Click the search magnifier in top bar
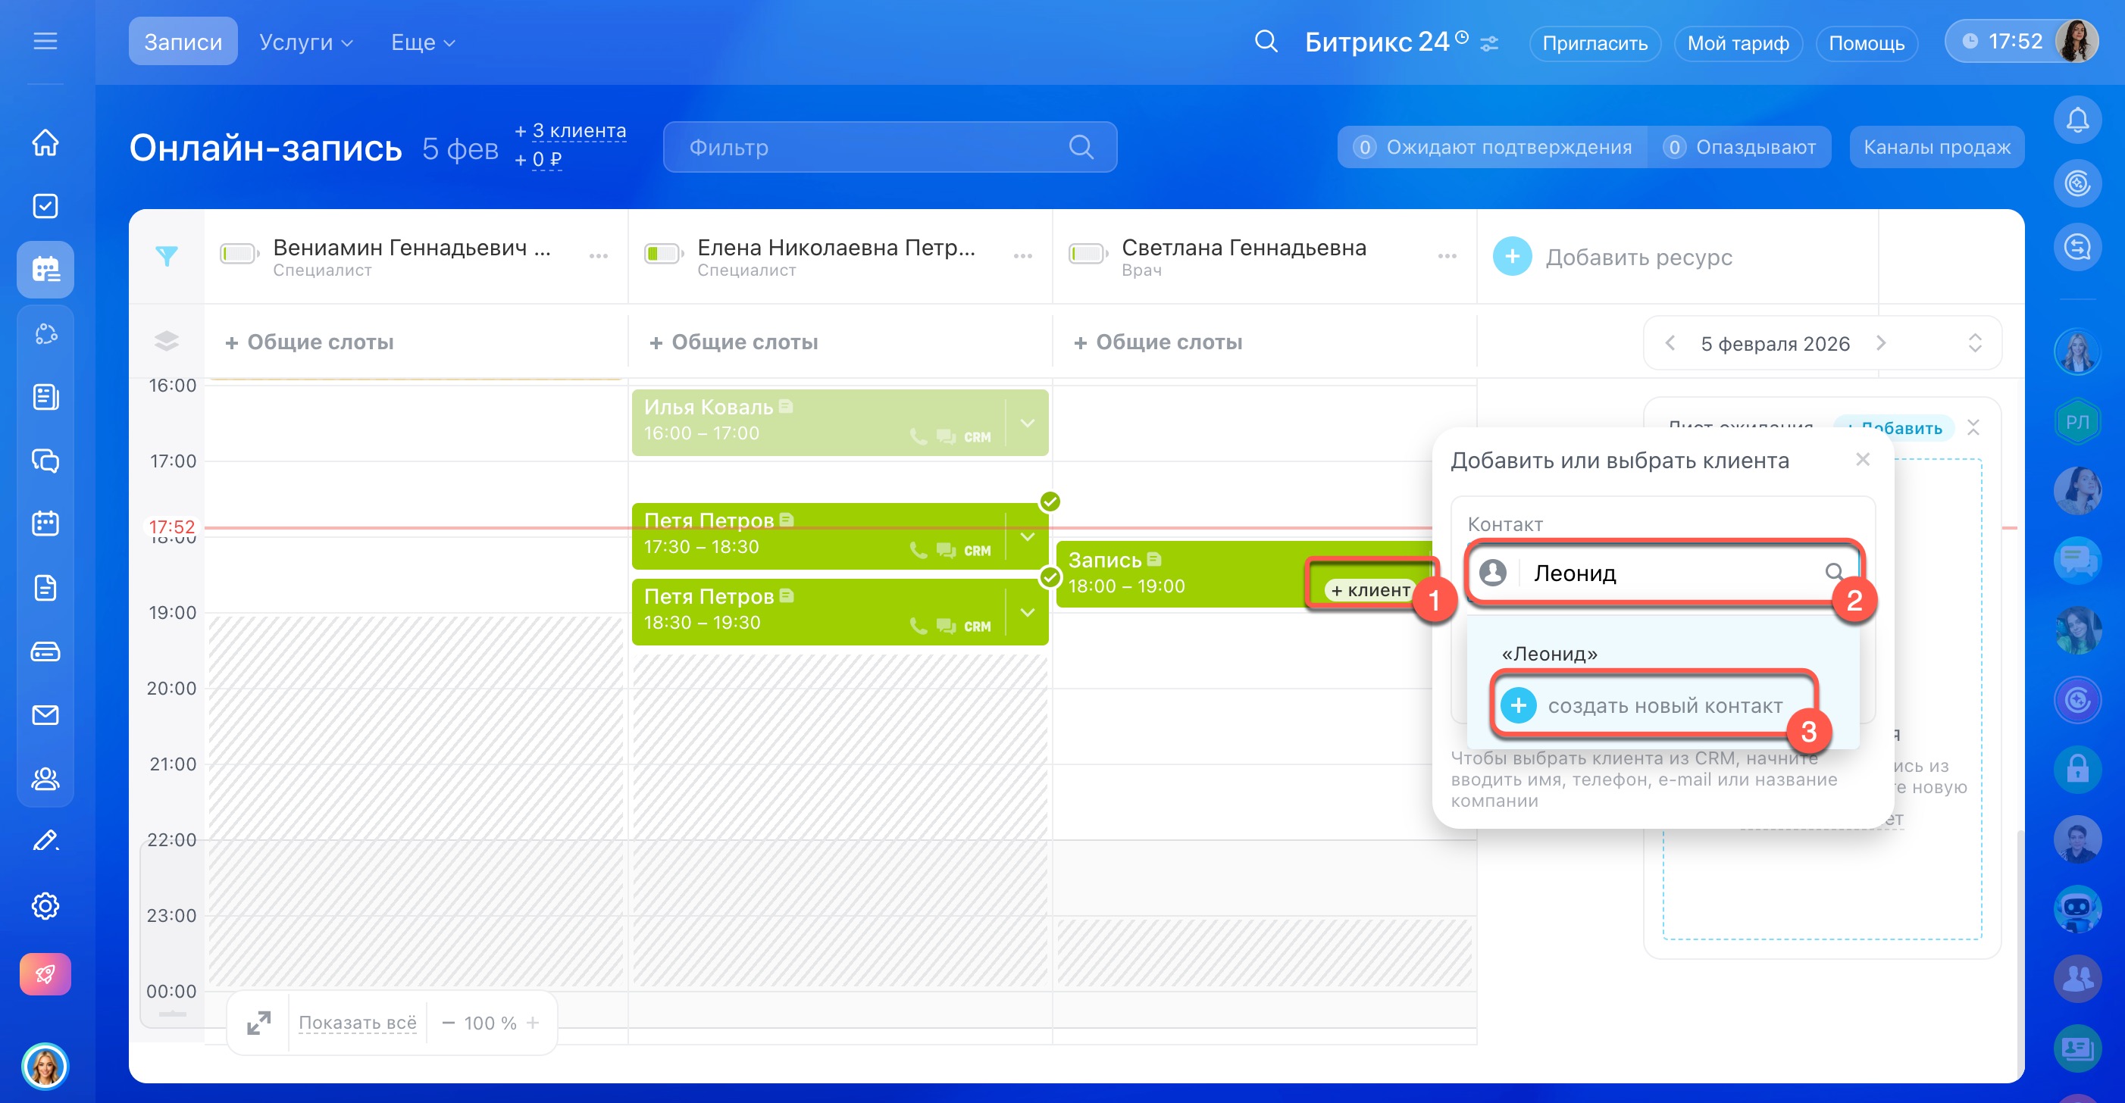Image resolution: width=2125 pixels, height=1103 pixels. [1266, 41]
